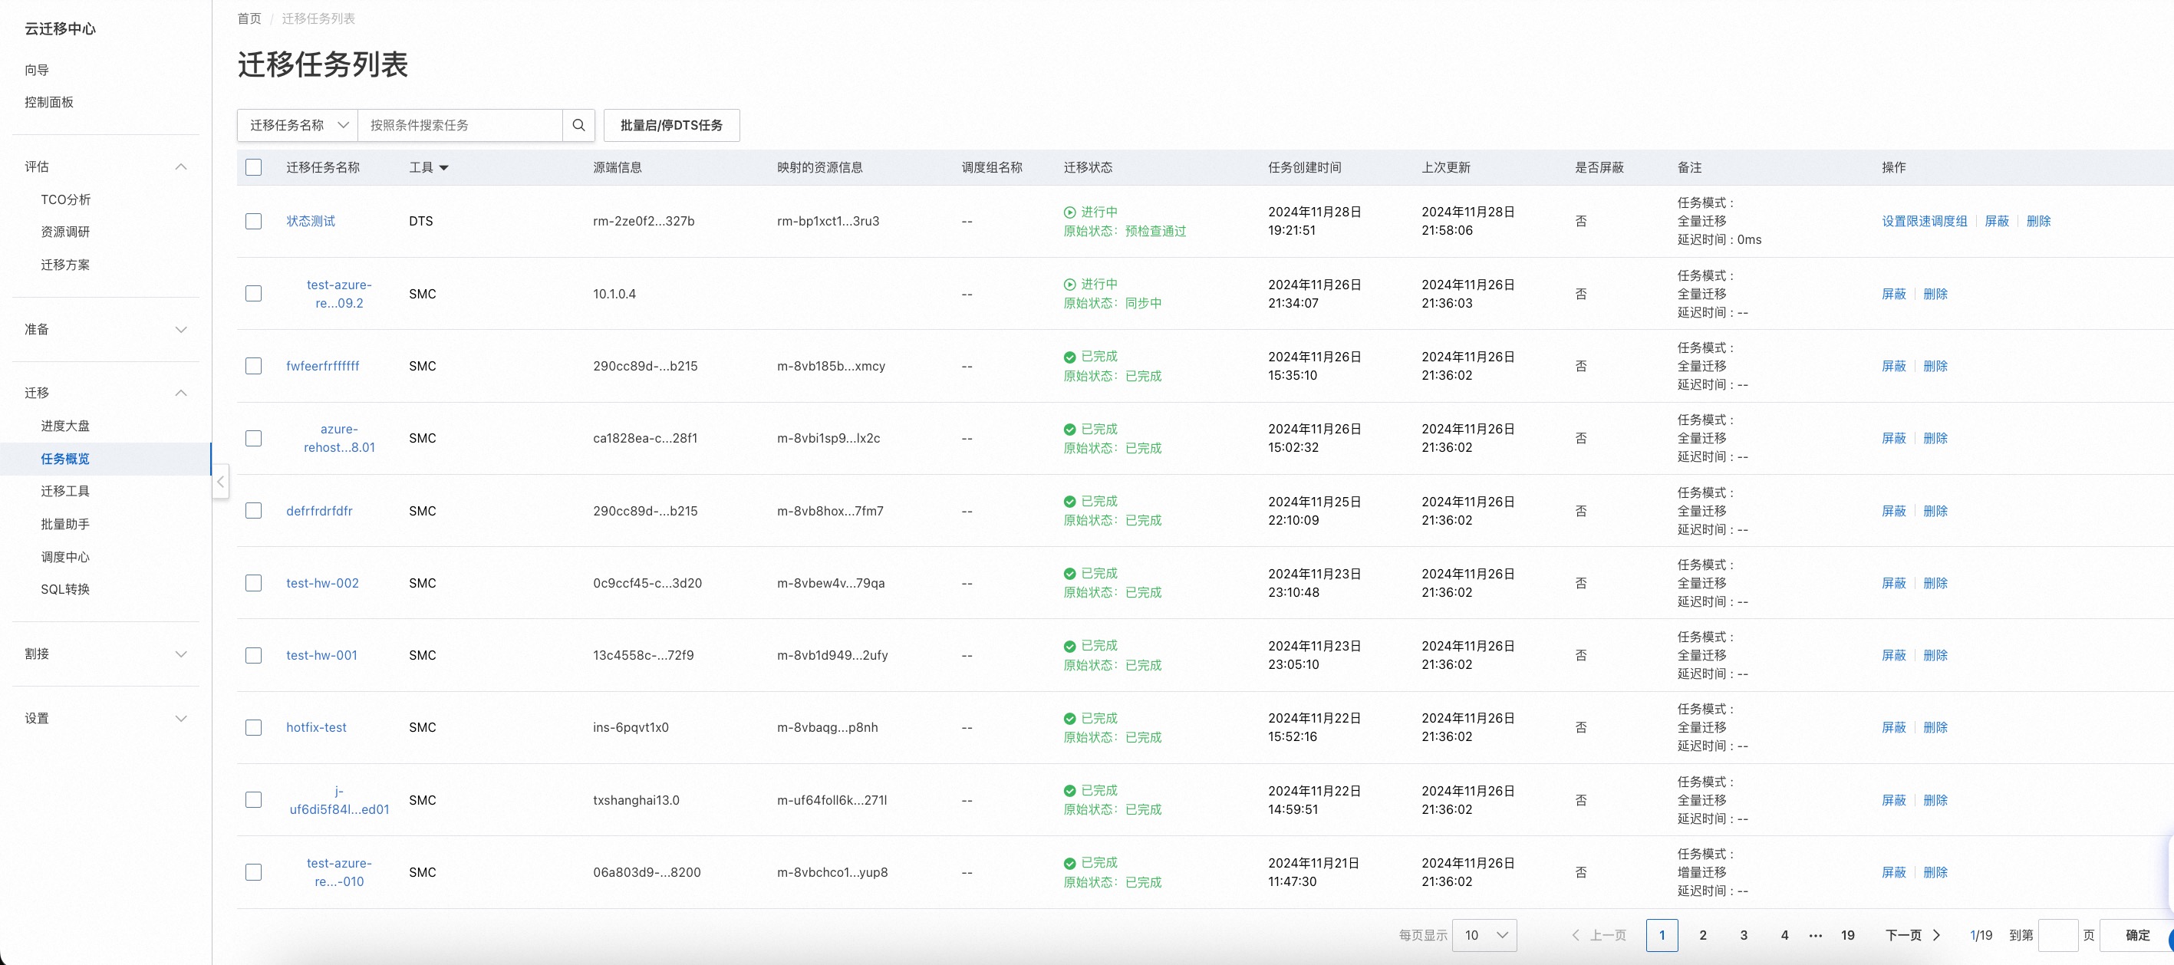2174x965 pixels.
Task: Toggle the select-all header checkbox
Action: click(253, 167)
